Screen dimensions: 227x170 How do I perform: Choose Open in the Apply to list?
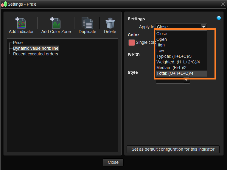click(181, 39)
